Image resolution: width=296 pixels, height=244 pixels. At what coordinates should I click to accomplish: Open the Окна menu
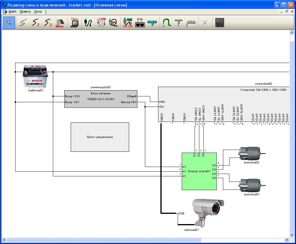tap(38, 11)
